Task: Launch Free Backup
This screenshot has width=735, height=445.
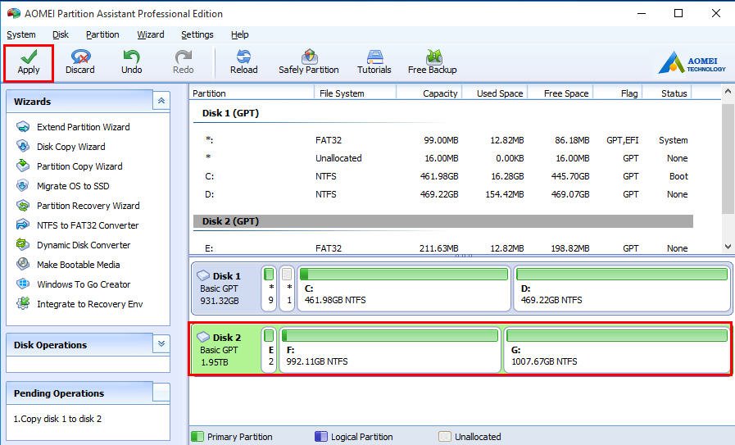Action: 432,63
